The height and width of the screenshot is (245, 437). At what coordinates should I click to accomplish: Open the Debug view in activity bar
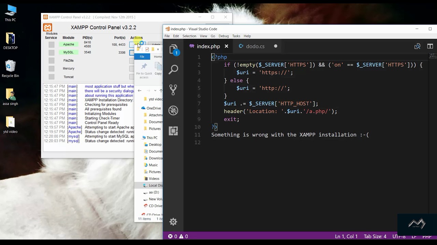pos(173,110)
